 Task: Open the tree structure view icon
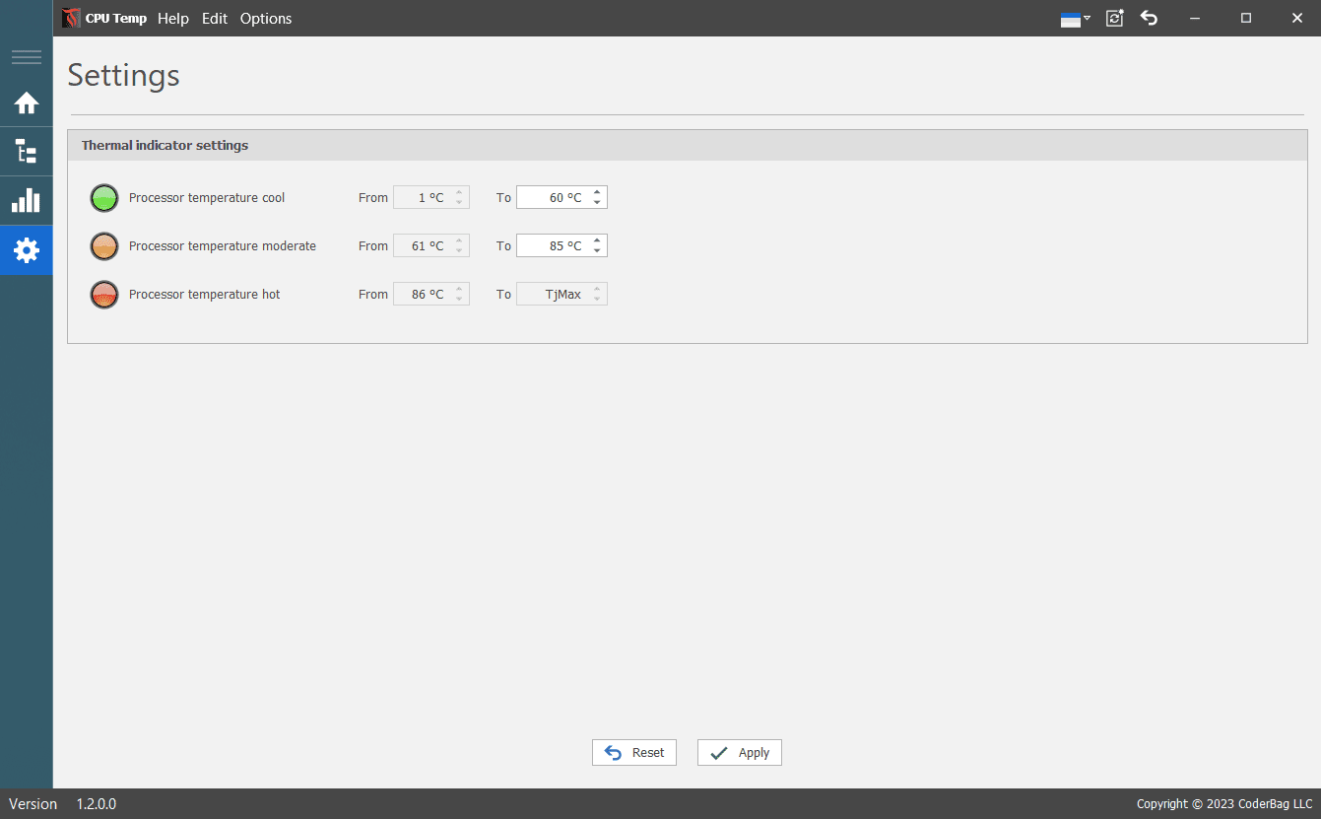click(x=26, y=152)
